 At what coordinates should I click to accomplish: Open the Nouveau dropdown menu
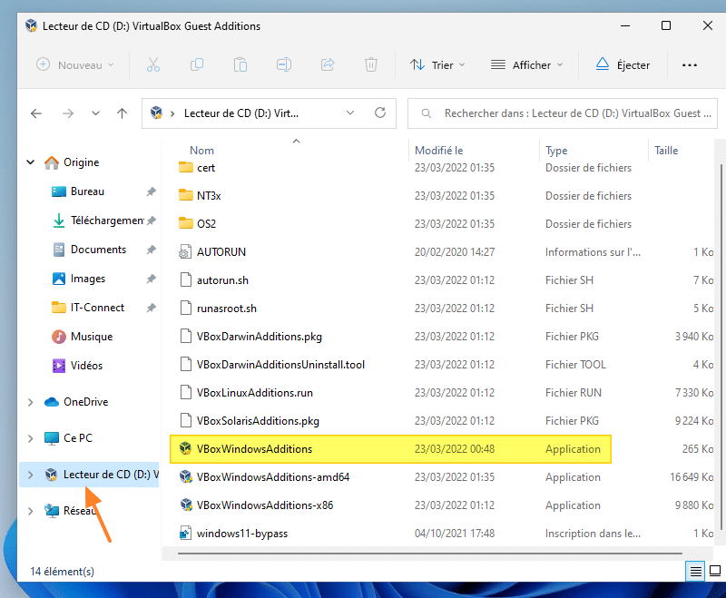point(75,64)
